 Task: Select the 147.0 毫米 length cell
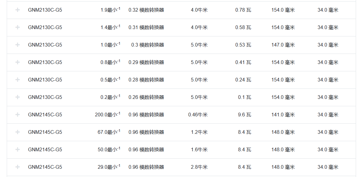tap(283, 45)
